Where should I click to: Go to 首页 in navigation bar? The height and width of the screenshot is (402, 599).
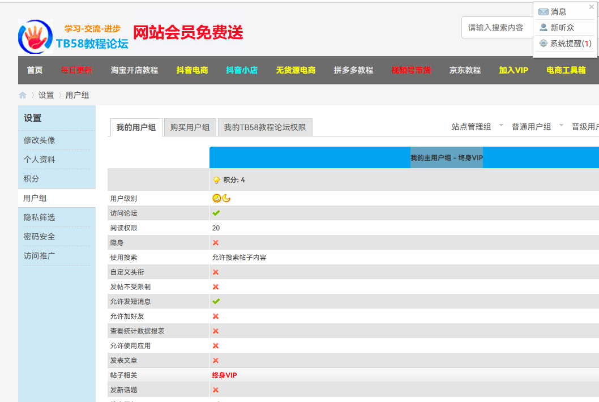35,70
